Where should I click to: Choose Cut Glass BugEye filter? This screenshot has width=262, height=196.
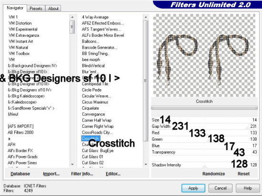click(x=98, y=151)
